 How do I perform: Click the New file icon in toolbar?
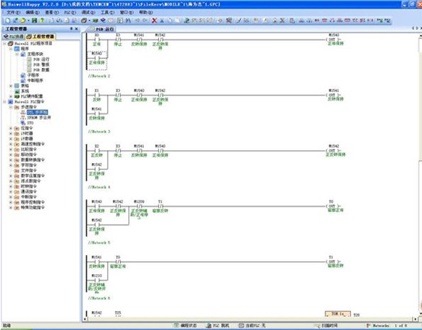pyautogui.click(x=8, y=21)
